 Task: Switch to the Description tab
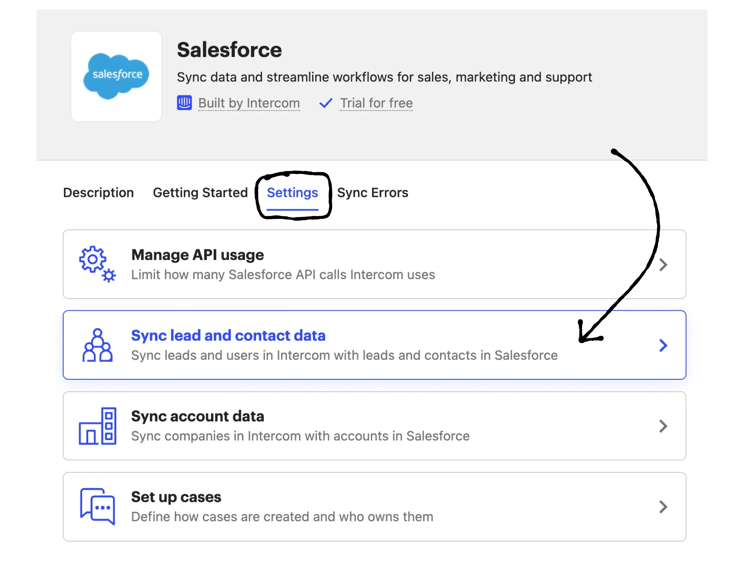pos(98,193)
